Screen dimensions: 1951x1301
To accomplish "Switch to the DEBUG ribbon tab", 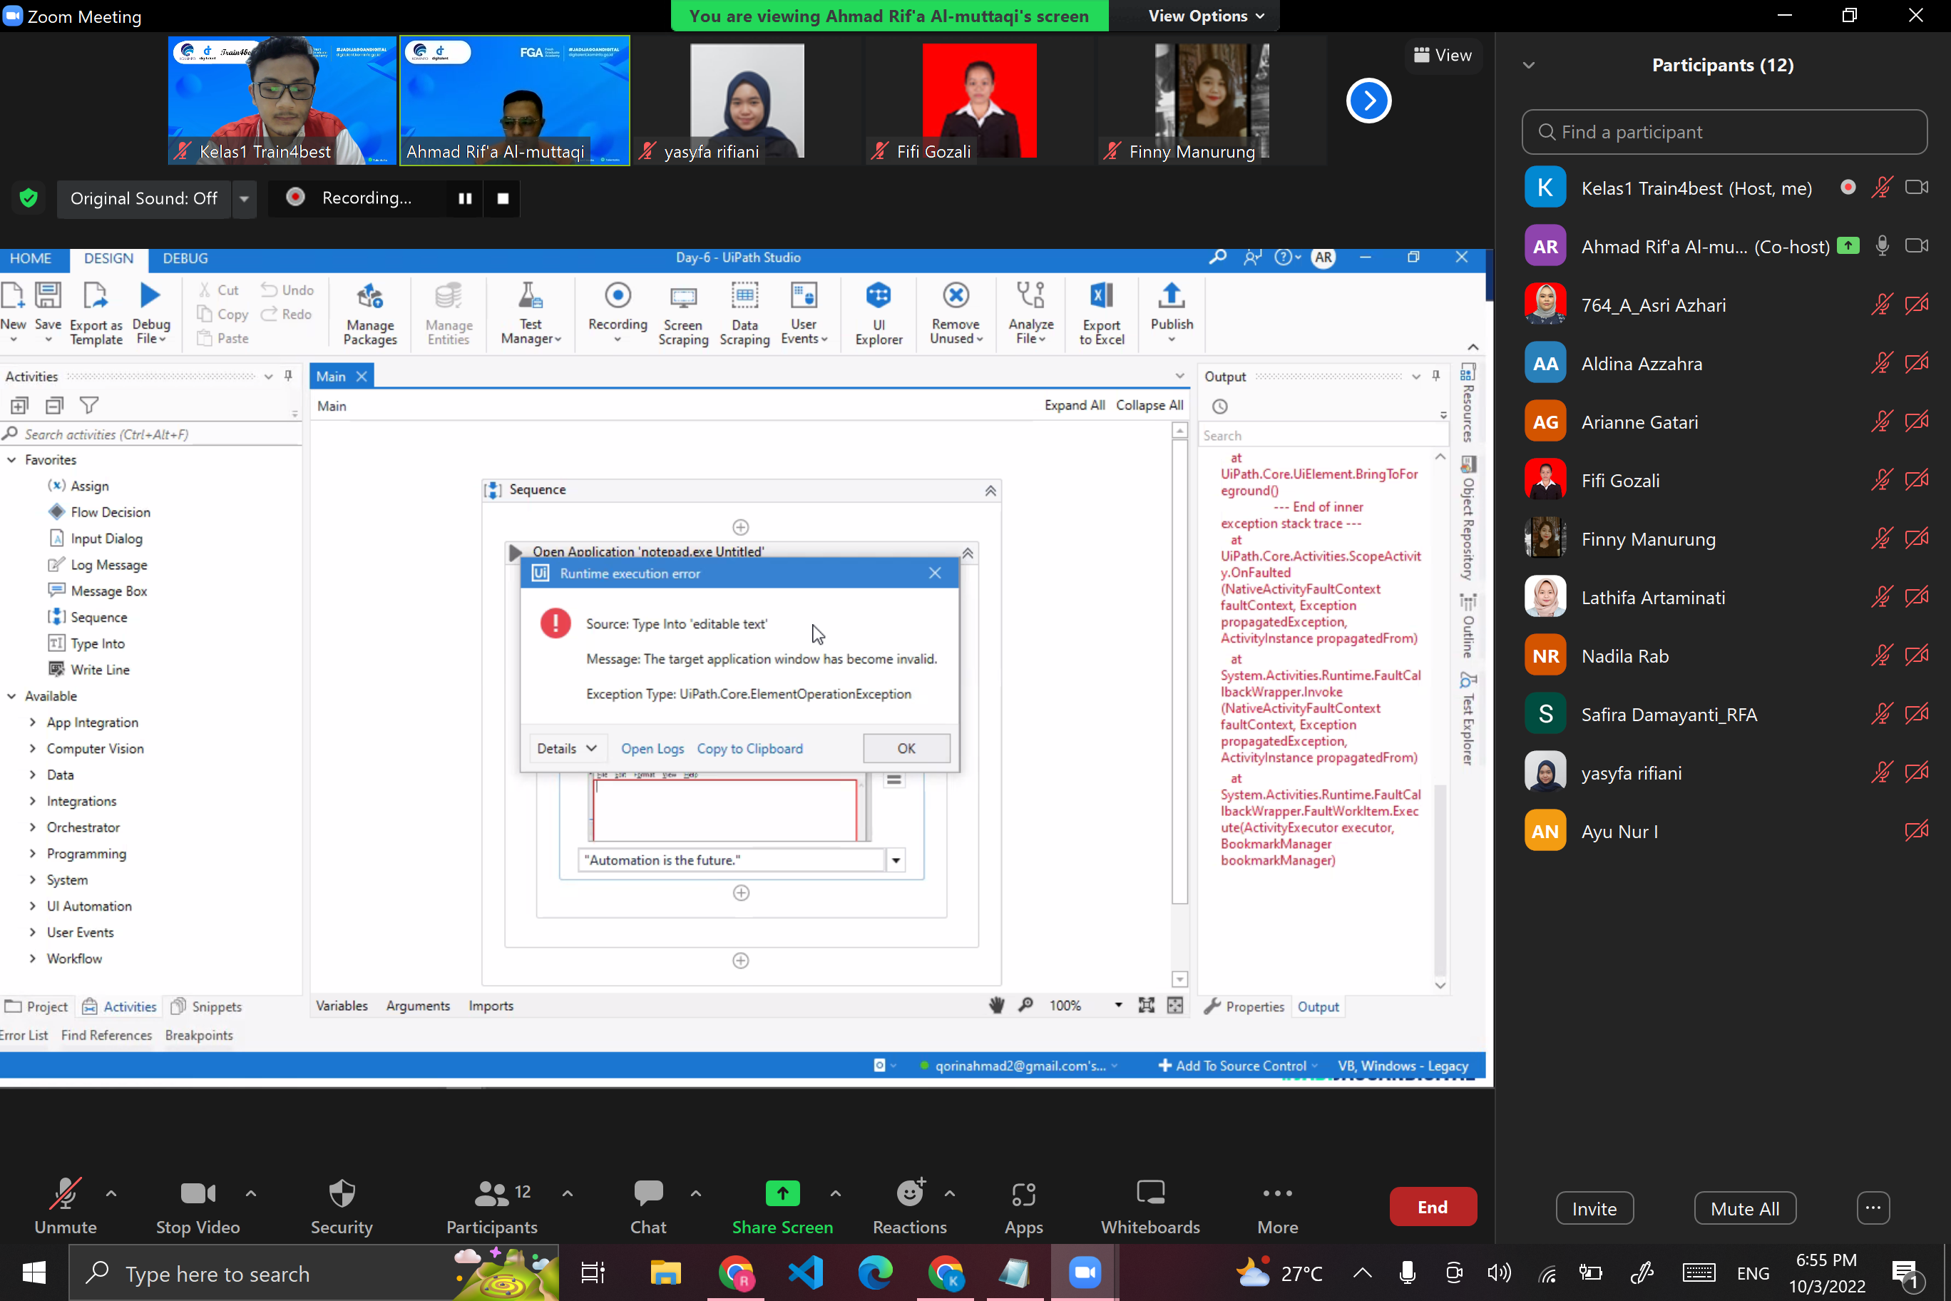I will tap(185, 258).
